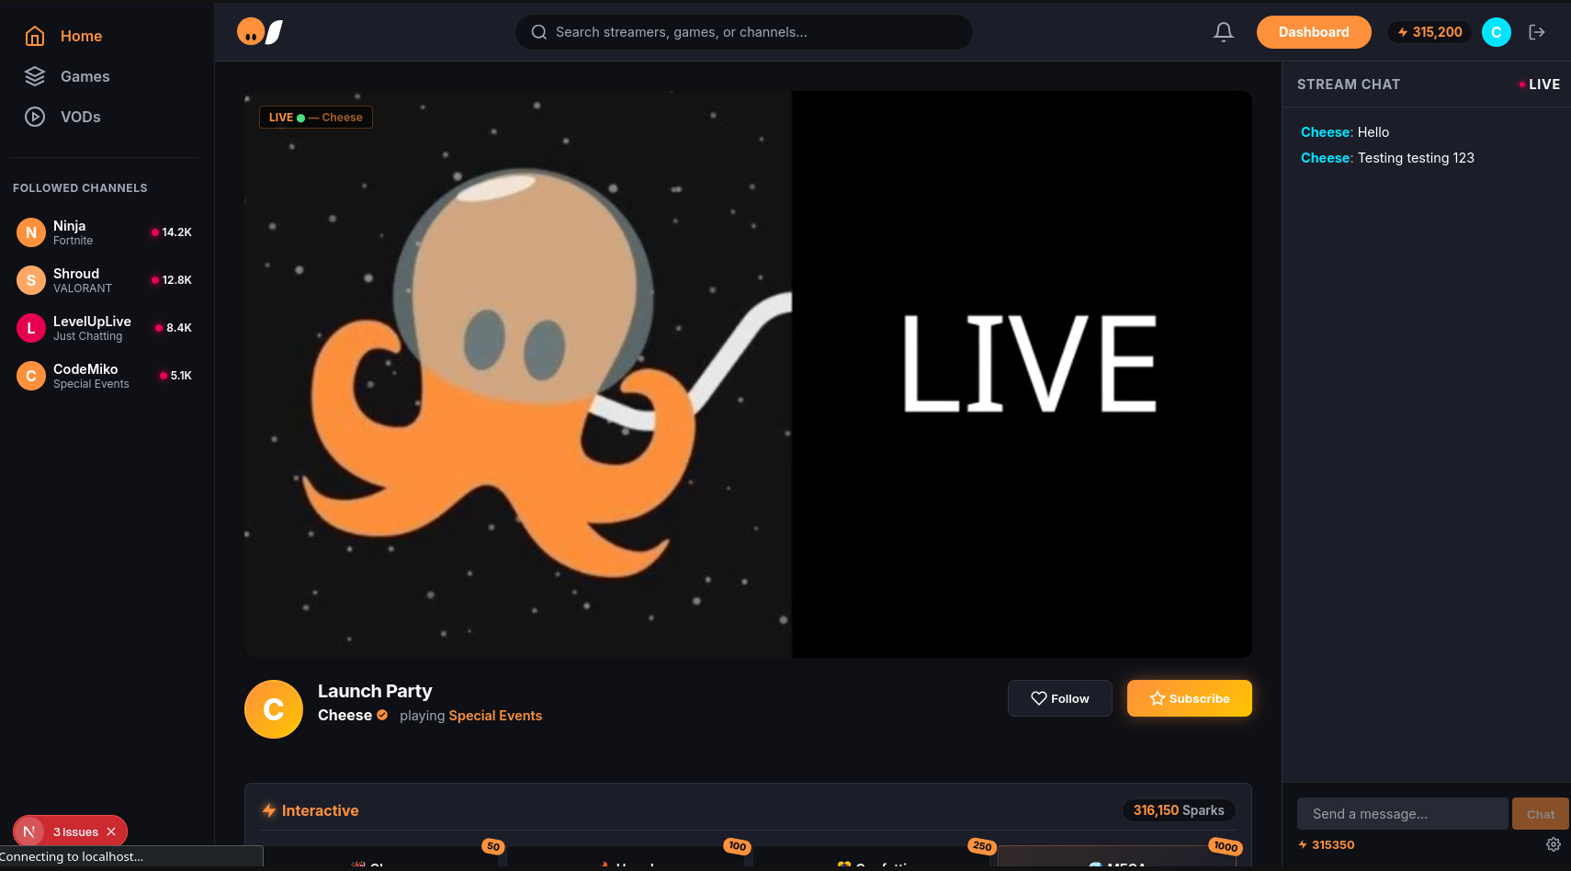Viewport: 1571px width, 871px height.
Task: Open the Games section icon
Action: click(x=34, y=76)
